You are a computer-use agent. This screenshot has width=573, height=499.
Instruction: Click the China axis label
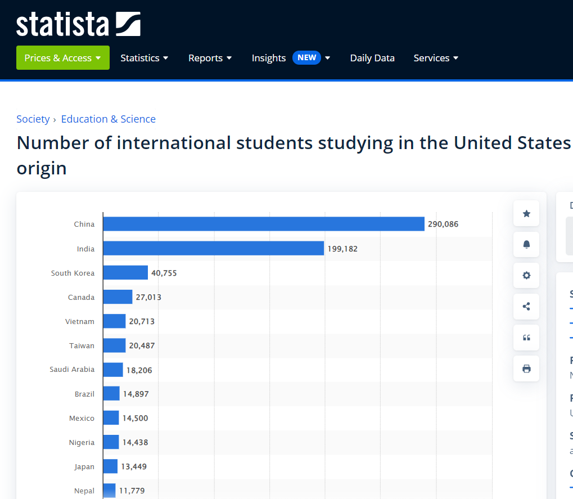(x=84, y=224)
